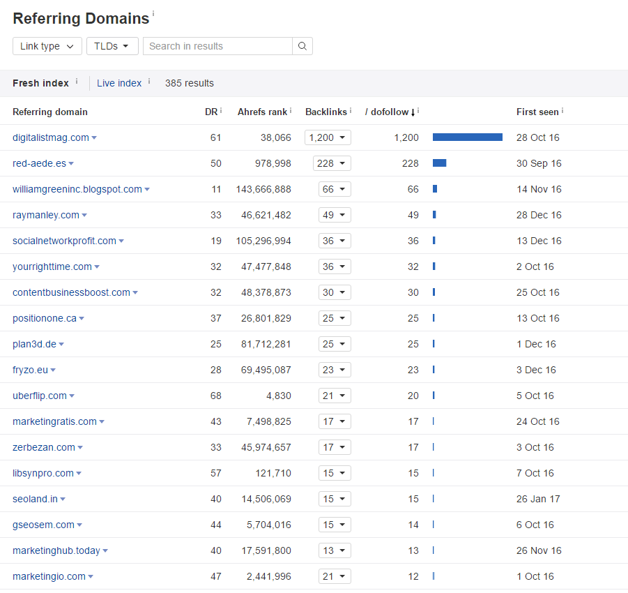Click info icon beside dofollow header
Viewport: 628px width, 593px height.
click(x=418, y=110)
